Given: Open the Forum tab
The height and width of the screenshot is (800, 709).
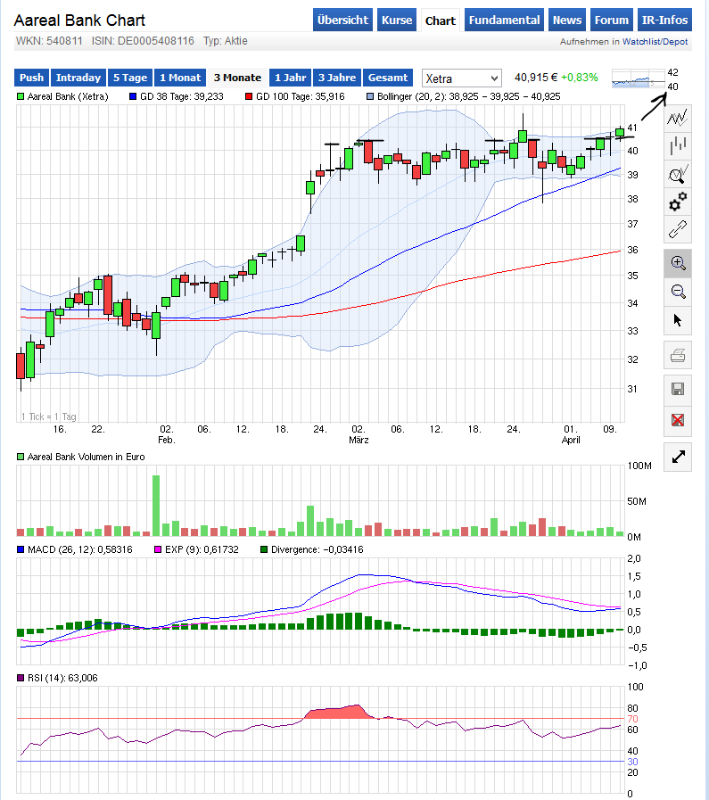Looking at the screenshot, I should click(x=612, y=20).
